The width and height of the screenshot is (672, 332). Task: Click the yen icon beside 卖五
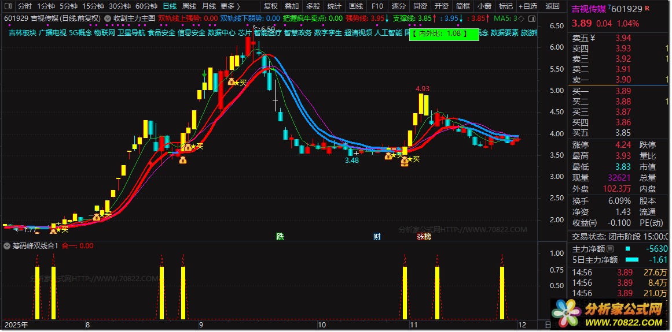[593, 38]
